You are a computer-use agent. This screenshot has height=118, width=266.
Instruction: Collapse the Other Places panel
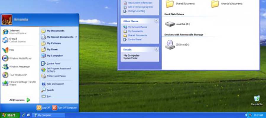[156, 21]
